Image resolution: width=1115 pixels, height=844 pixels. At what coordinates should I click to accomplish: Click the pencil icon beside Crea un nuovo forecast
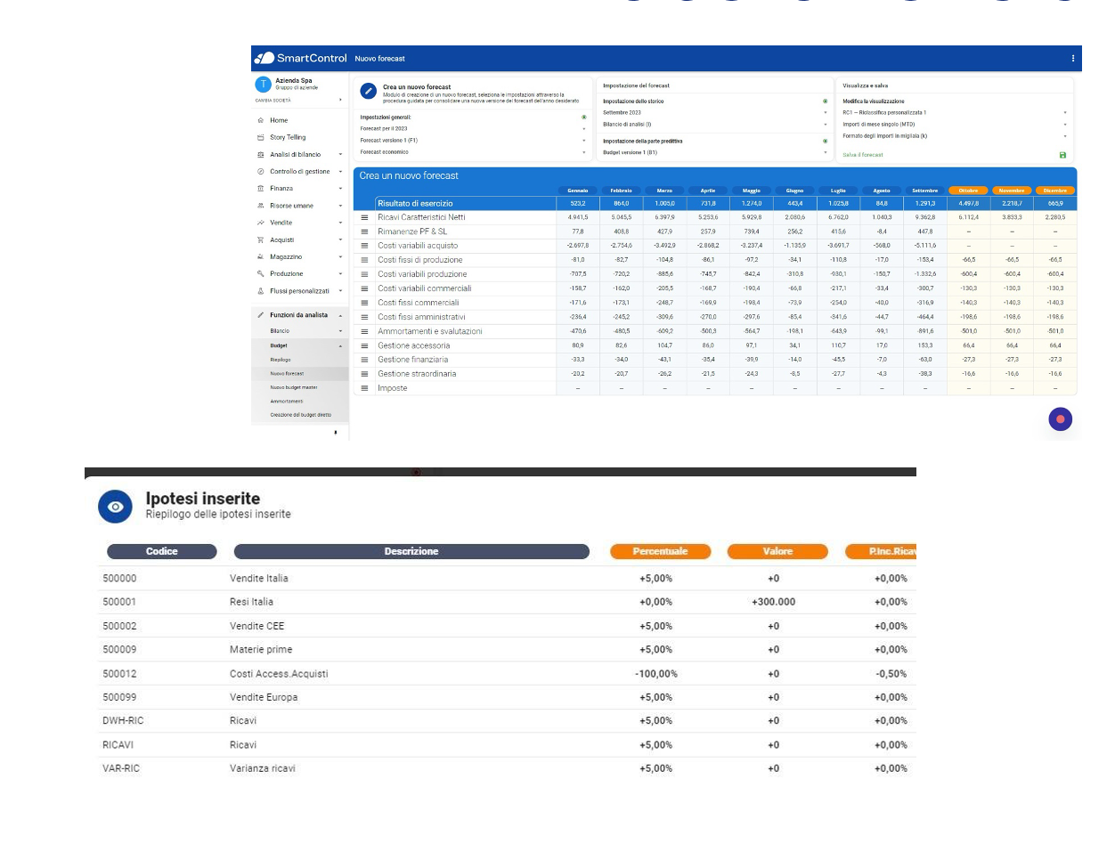(369, 92)
